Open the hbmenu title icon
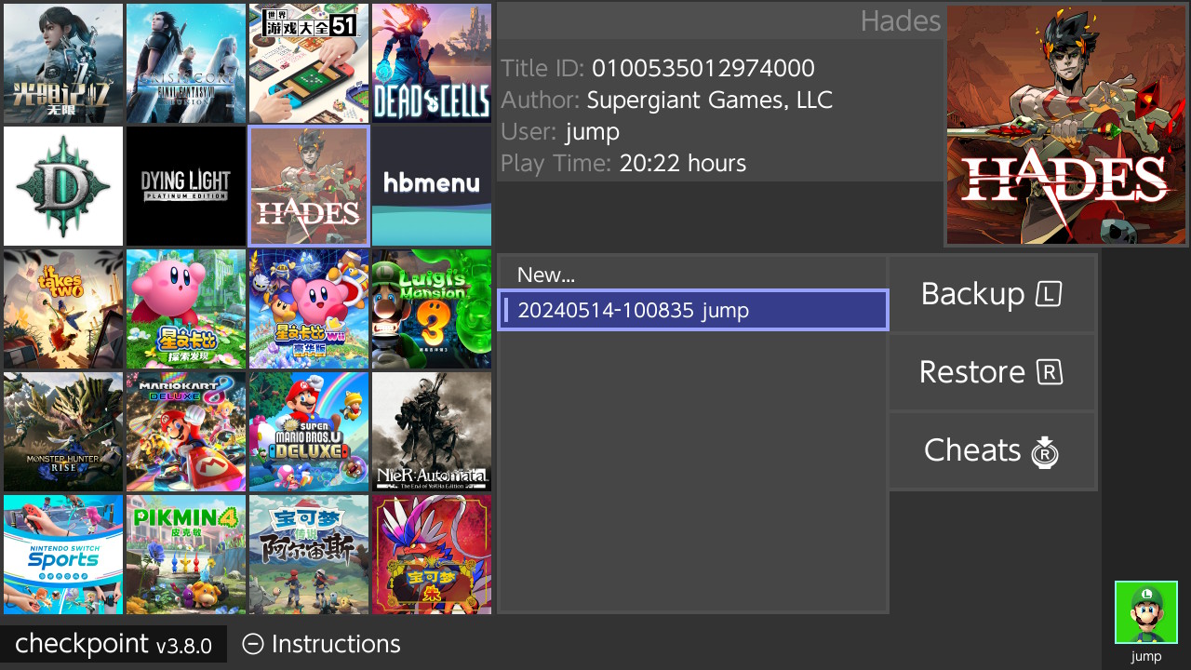The width and height of the screenshot is (1191, 670). point(432,186)
